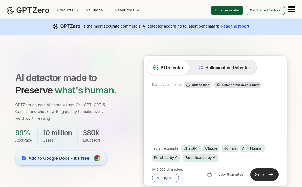Click the I'm an educator button
This screenshot has height=187, width=302.
(x=227, y=10)
